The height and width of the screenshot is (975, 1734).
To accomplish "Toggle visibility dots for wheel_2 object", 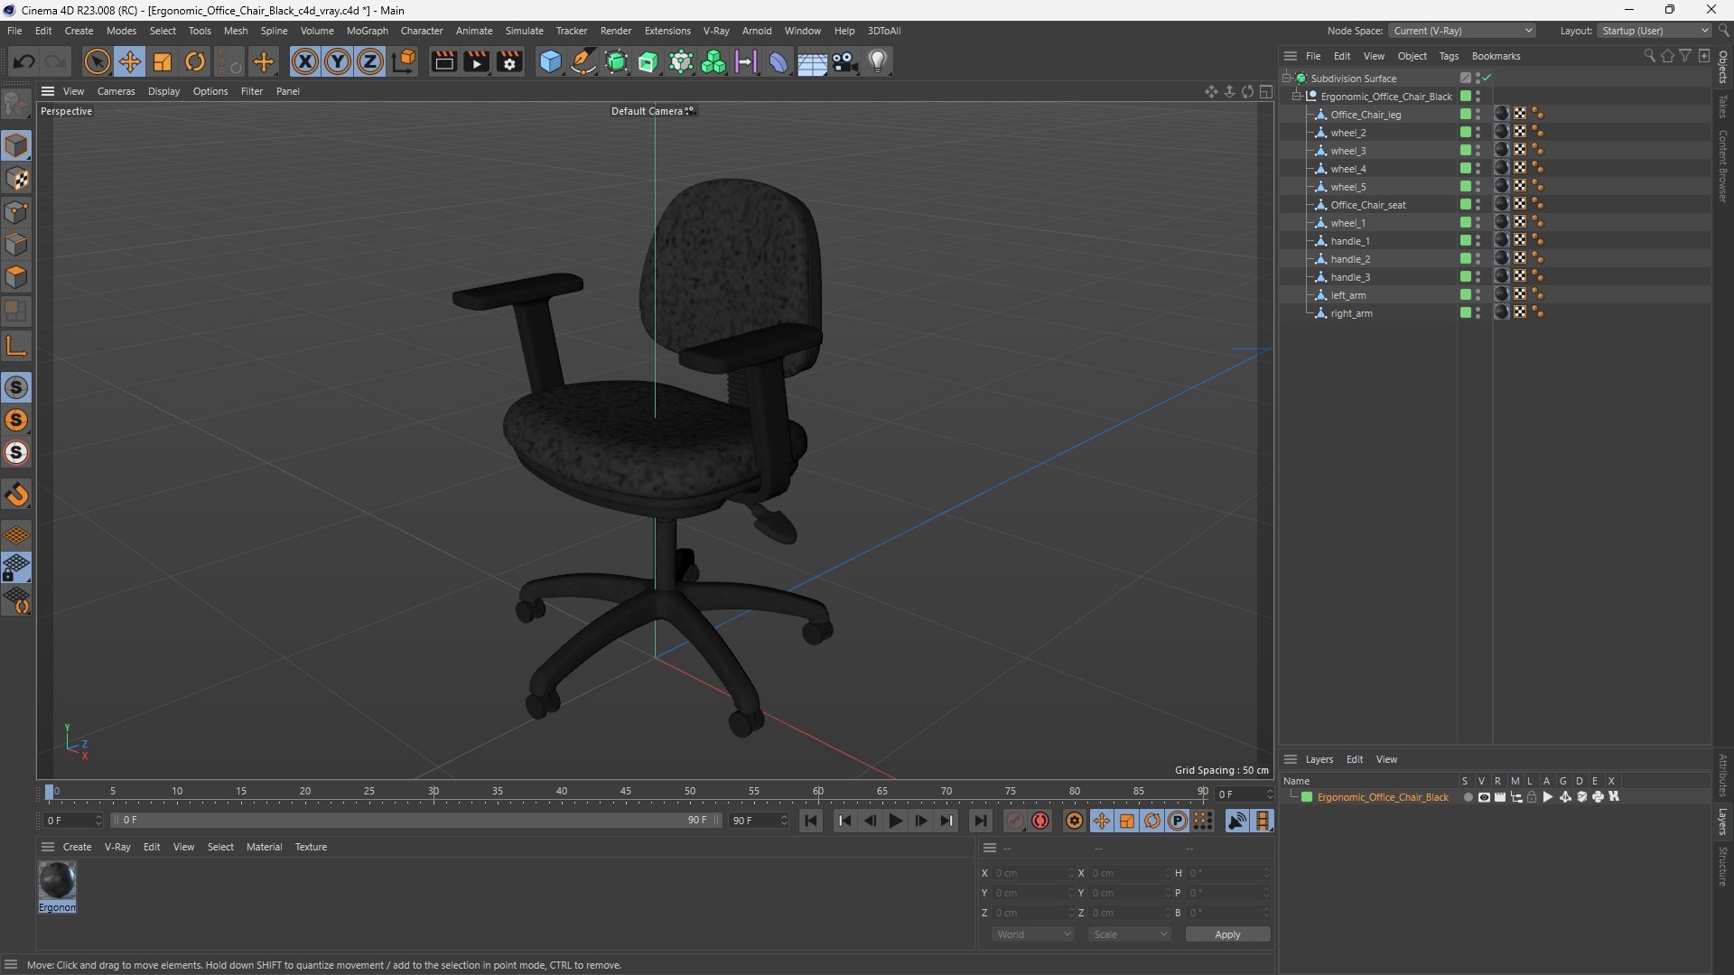I will click(x=1478, y=133).
